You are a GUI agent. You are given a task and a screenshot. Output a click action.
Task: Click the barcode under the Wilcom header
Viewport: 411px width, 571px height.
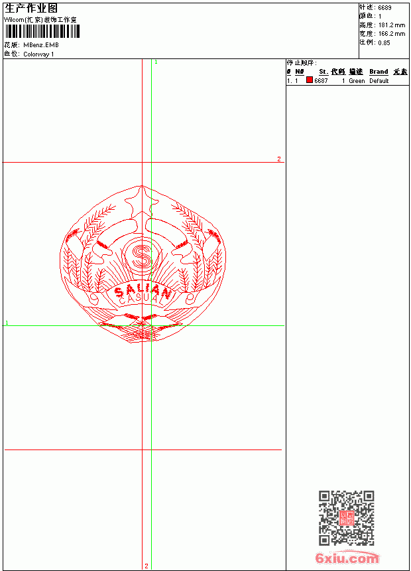[42, 31]
